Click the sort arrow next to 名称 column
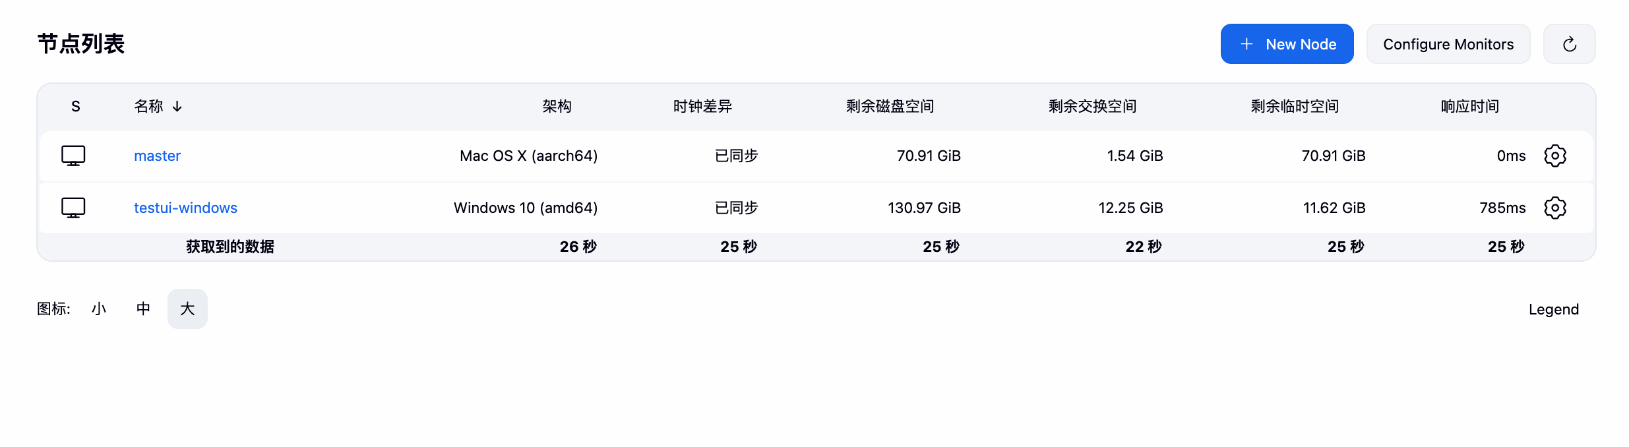 coord(177,106)
